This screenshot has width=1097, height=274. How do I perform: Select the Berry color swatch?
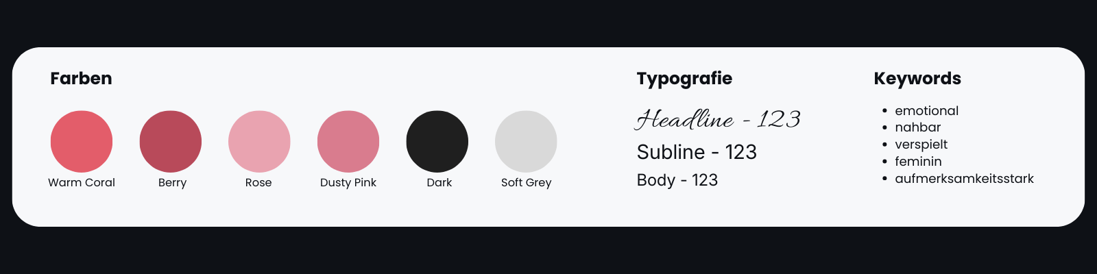pyautogui.click(x=171, y=141)
